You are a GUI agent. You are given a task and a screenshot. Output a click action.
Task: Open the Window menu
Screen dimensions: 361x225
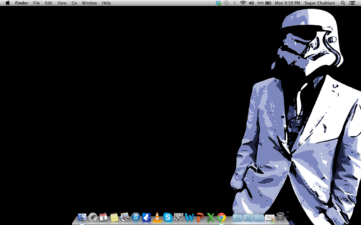coord(89,3)
